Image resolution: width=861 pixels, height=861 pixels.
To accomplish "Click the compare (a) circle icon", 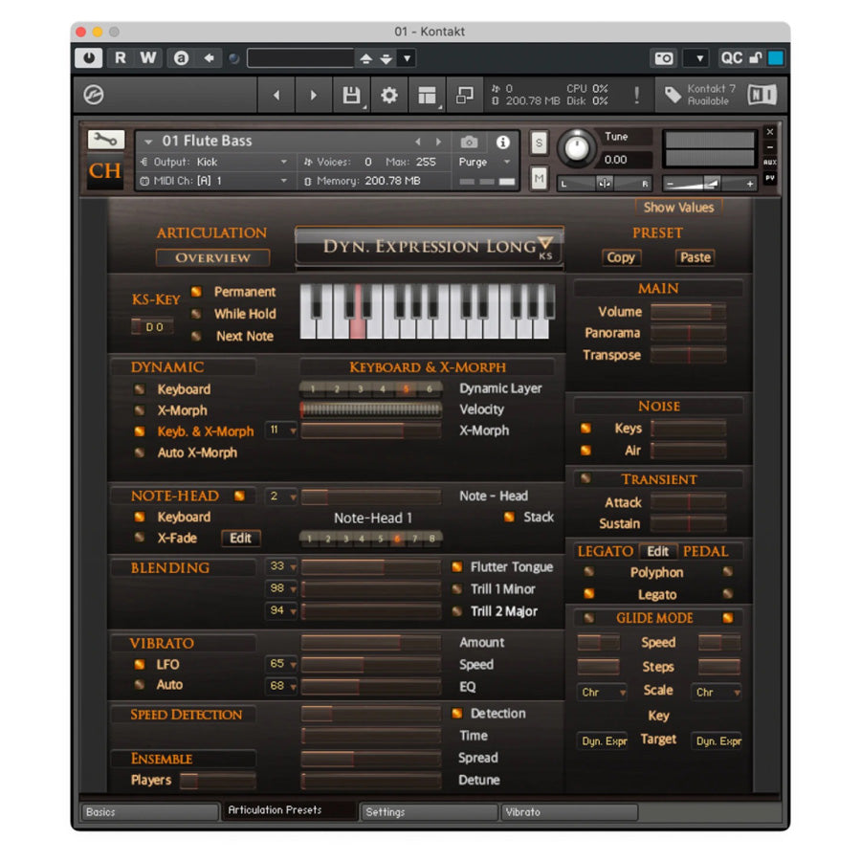I will click(181, 57).
